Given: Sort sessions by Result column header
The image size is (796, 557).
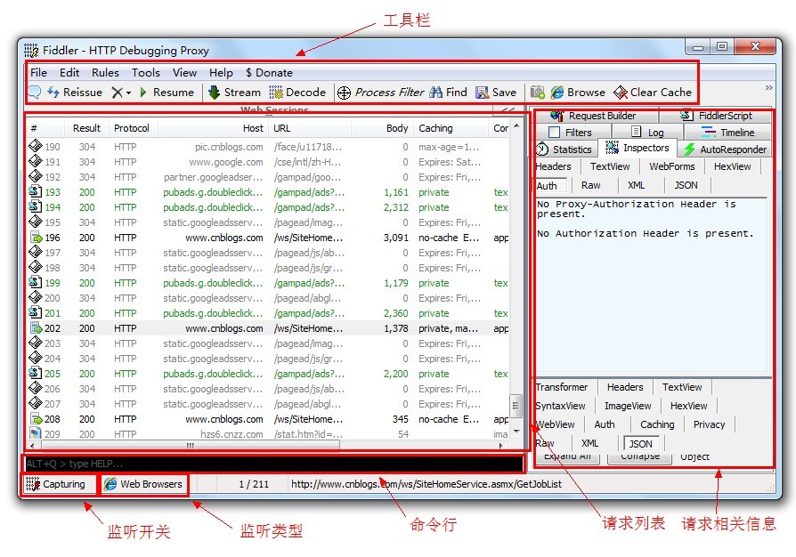Looking at the screenshot, I should tap(86, 128).
